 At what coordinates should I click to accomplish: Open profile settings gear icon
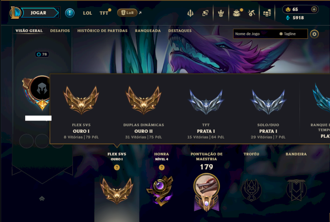click(314, 34)
